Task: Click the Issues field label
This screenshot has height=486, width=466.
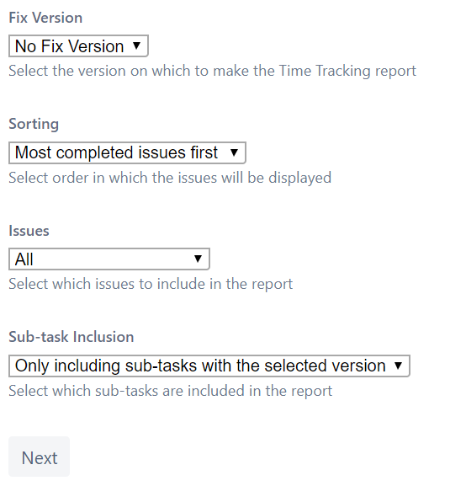Action: (29, 231)
